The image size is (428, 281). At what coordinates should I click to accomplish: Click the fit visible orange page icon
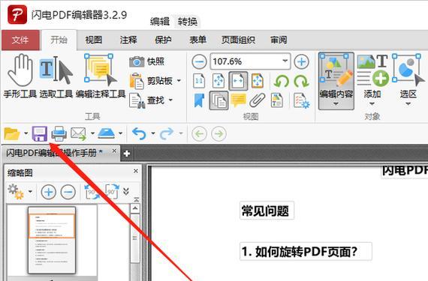point(258,81)
